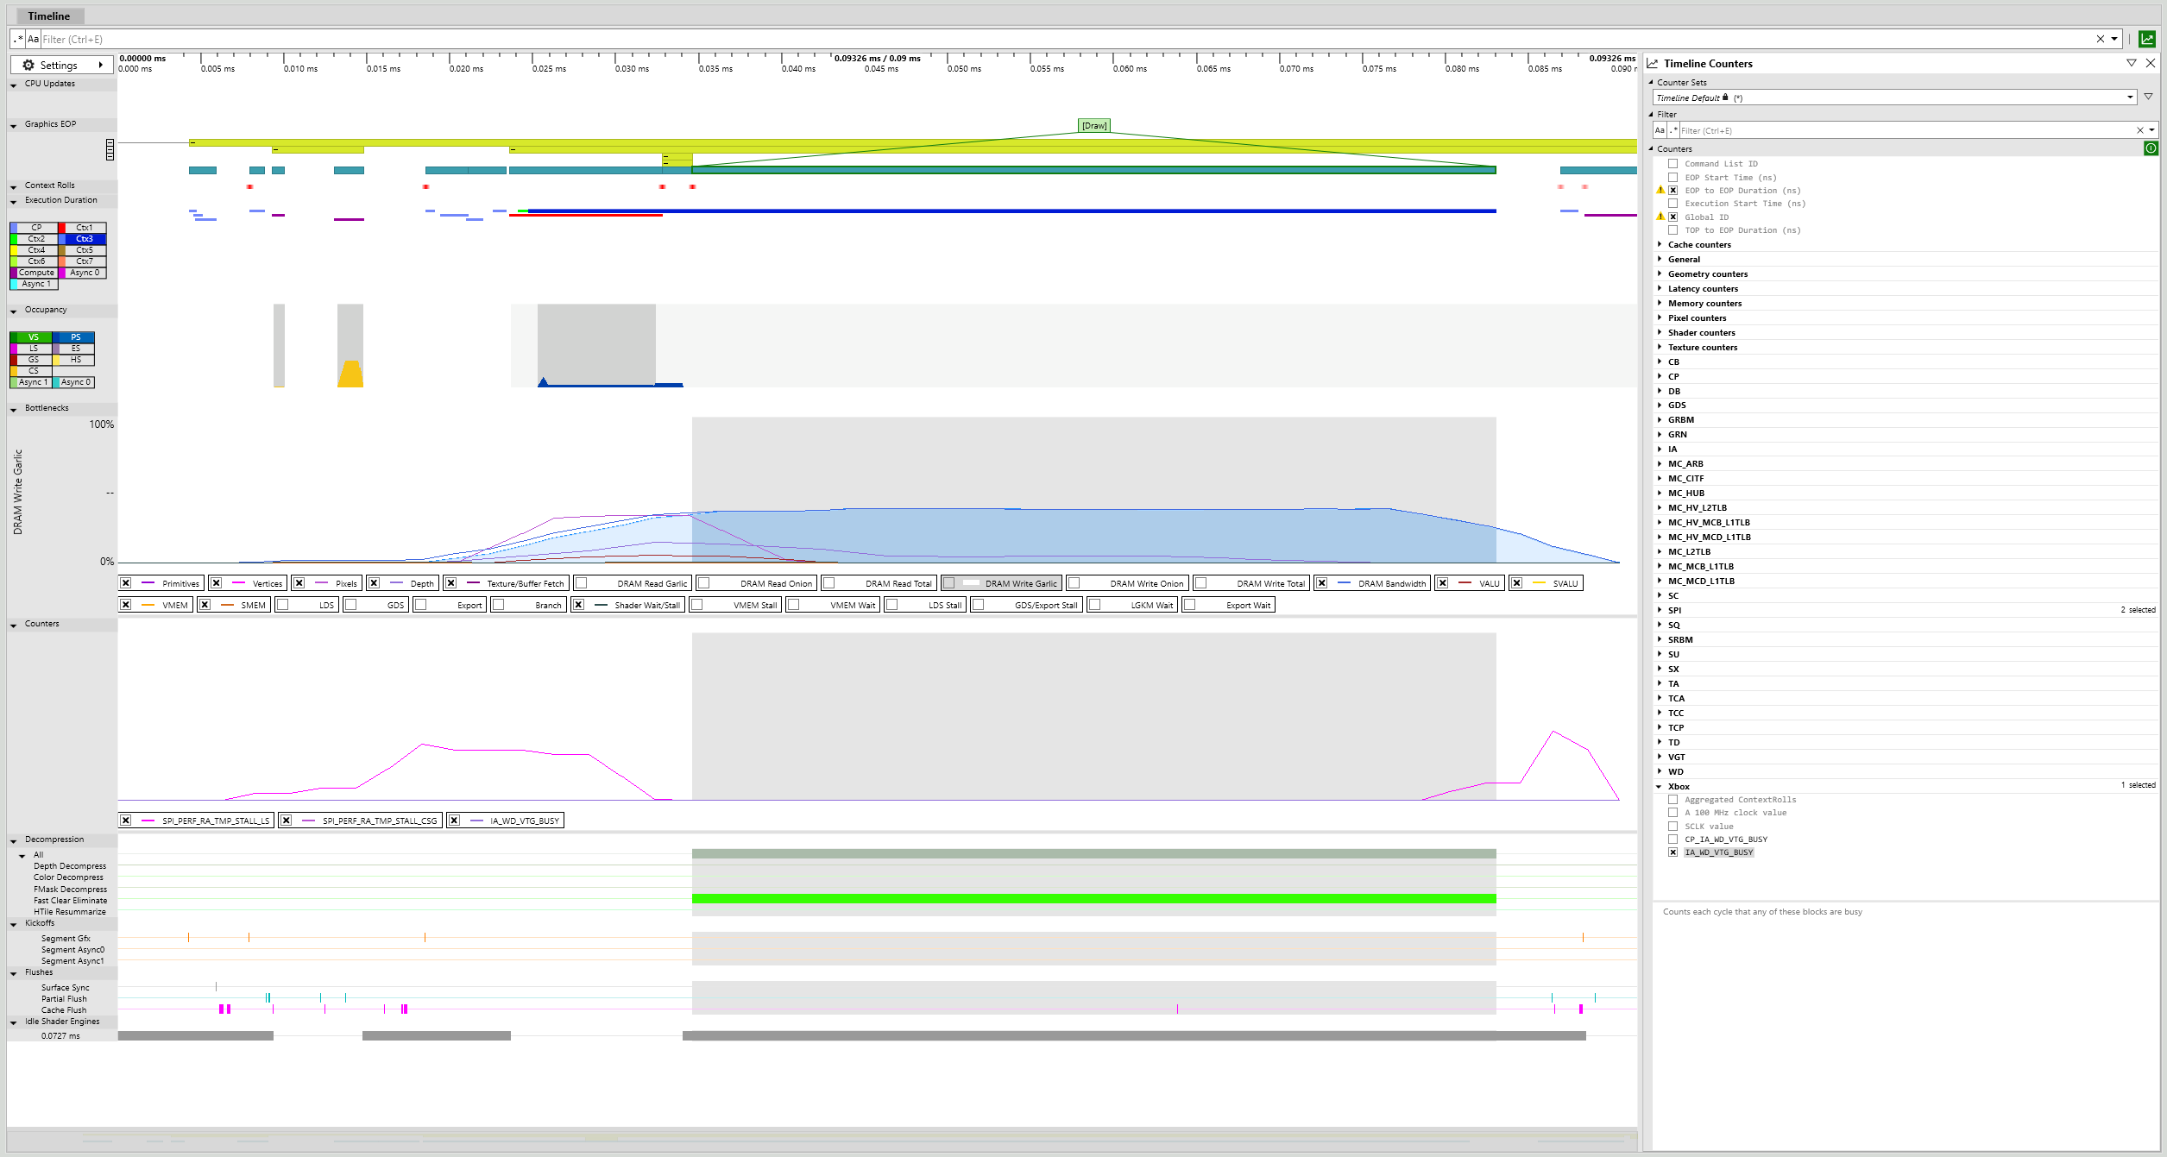Viewport: 2167px width, 1157px height.
Task: Select the DRAM Write Garlic legend item
Action: pos(1002,583)
